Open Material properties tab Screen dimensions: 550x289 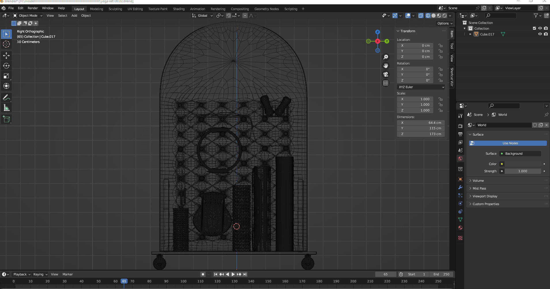click(x=460, y=228)
